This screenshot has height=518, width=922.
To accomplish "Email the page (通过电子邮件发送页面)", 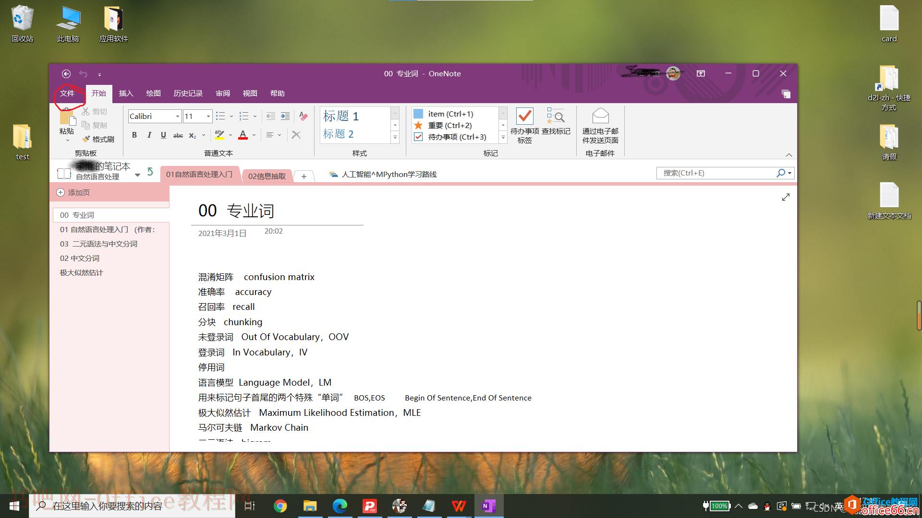I will coord(600,126).
